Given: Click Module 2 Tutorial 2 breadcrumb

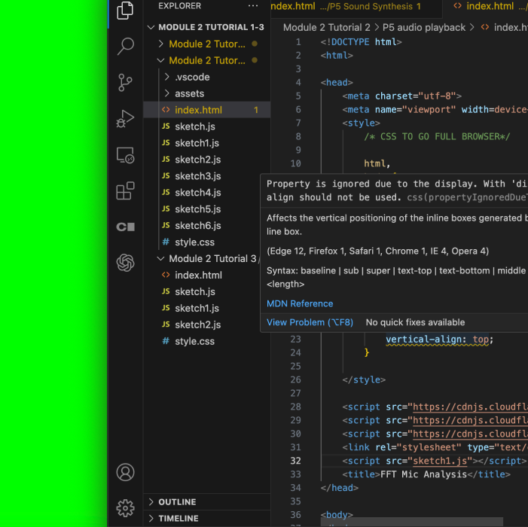Looking at the screenshot, I should coord(327,27).
